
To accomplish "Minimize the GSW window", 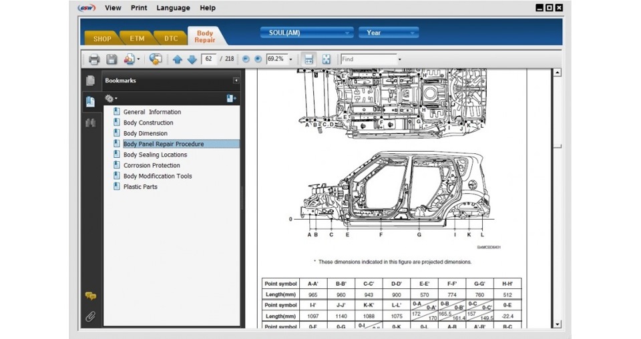I will point(540,8).
